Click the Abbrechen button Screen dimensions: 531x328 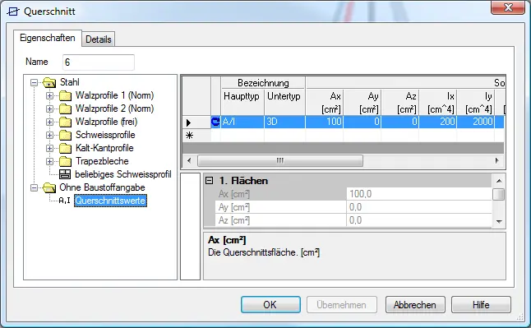pos(415,305)
